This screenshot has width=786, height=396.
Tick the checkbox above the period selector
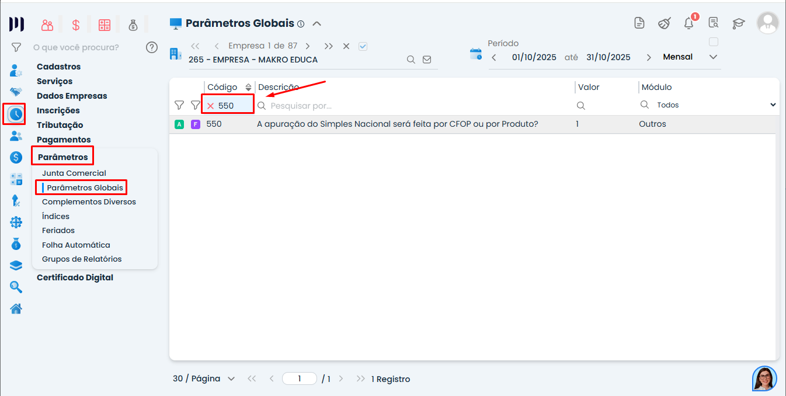pos(713,42)
